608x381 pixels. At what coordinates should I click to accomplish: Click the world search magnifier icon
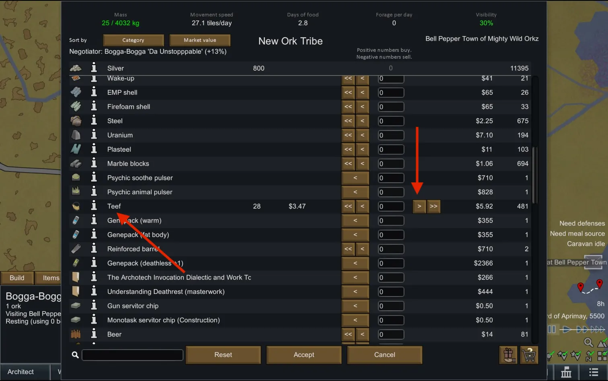(x=588, y=342)
